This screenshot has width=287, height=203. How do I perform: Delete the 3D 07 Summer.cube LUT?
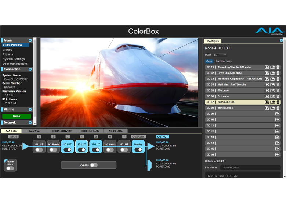click(278, 102)
